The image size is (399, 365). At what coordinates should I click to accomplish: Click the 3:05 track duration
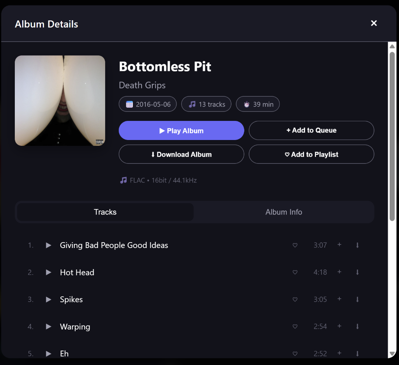[320, 299]
